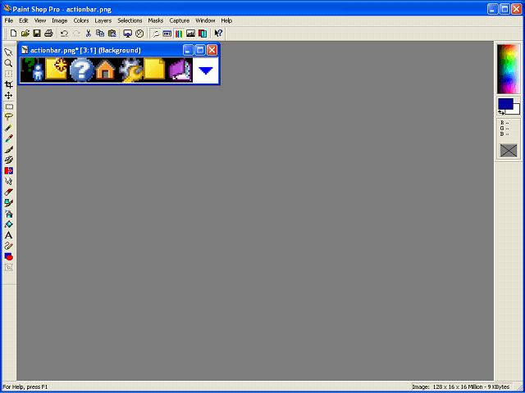This screenshot has height=393, width=525.
Task: Select the Deformation tool
Action: click(9, 74)
